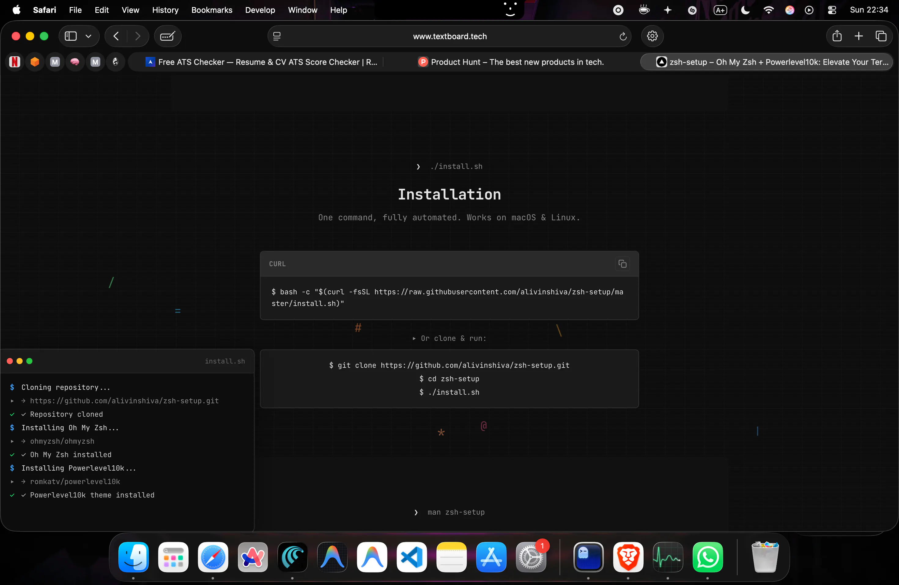This screenshot has width=899, height=585.
Task: Click the 'romkatv/powerlevel10k' line
Action: (75, 482)
